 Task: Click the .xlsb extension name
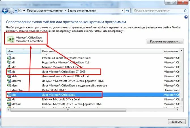pos(14,76)
